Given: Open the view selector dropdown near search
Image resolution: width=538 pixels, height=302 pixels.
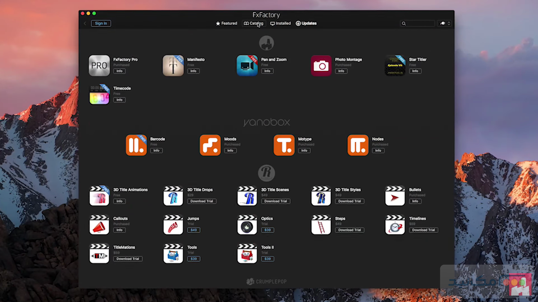Looking at the screenshot, I should pos(445,24).
